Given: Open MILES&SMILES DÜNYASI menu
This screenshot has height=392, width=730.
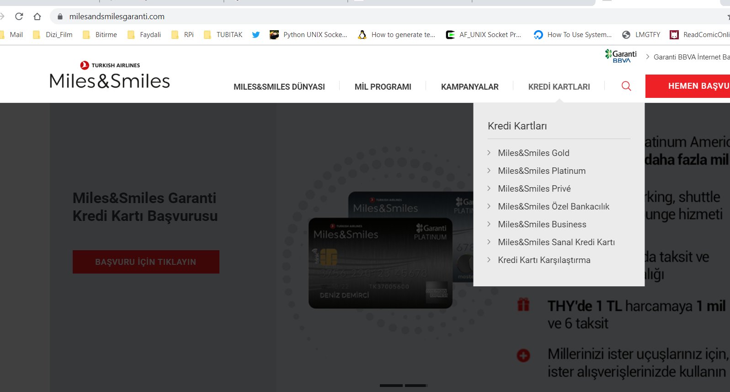Looking at the screenshot, I should click(x=279, y=87).
